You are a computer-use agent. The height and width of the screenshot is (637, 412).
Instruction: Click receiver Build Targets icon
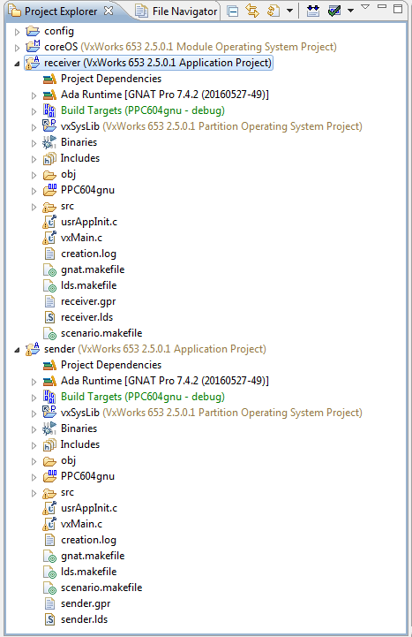coord(49,110)
